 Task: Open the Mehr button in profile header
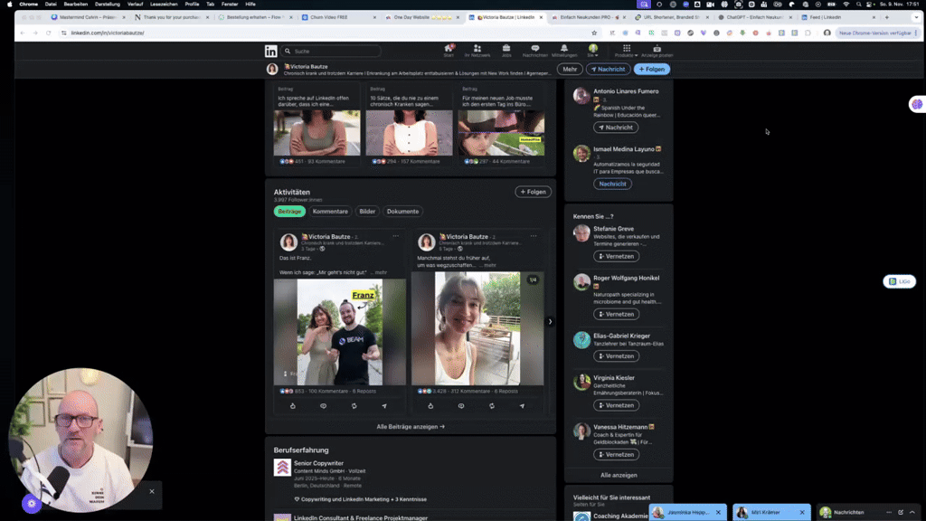(570, 69)
